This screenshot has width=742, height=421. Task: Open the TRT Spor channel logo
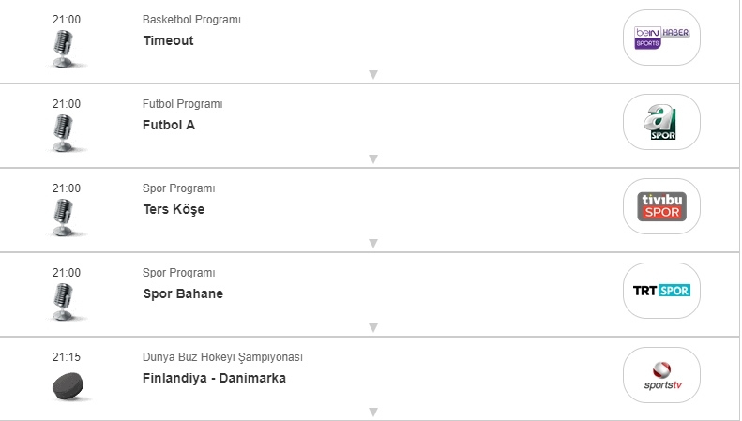(661, 291)
